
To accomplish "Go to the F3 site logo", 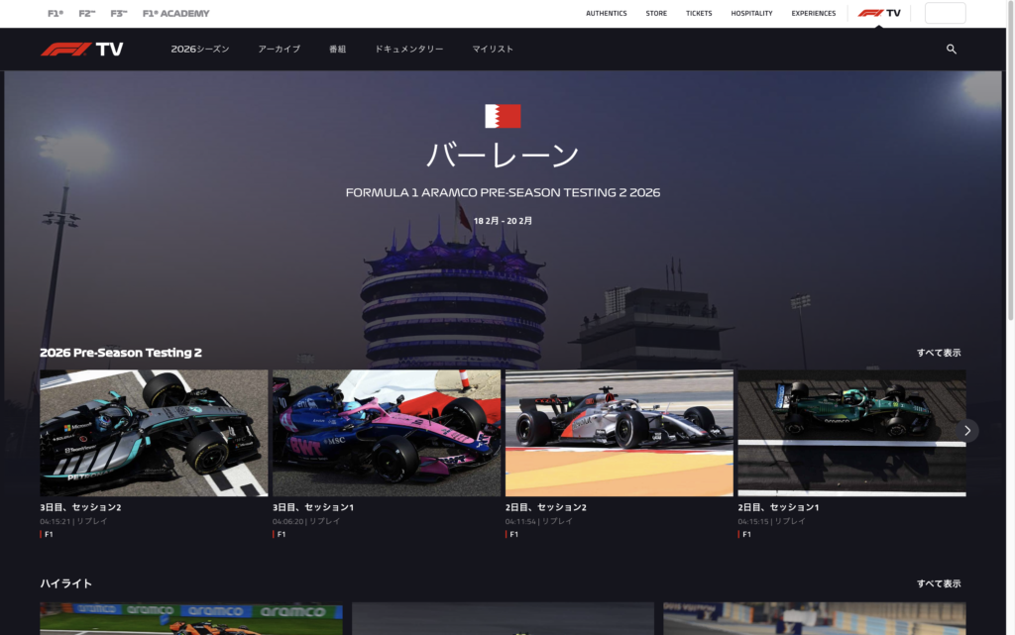I will pyautogui.click(x=119, y=14).
